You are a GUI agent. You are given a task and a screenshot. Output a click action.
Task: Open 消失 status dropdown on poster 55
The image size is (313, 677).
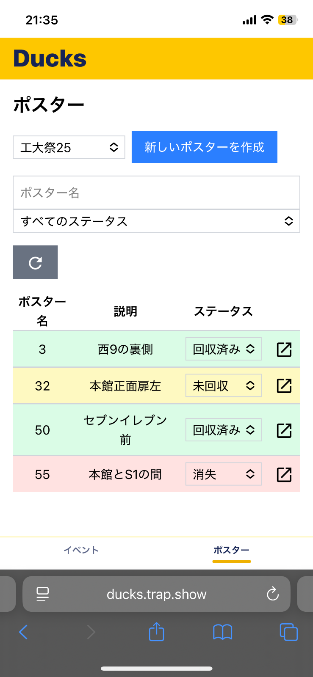point(223,474)
